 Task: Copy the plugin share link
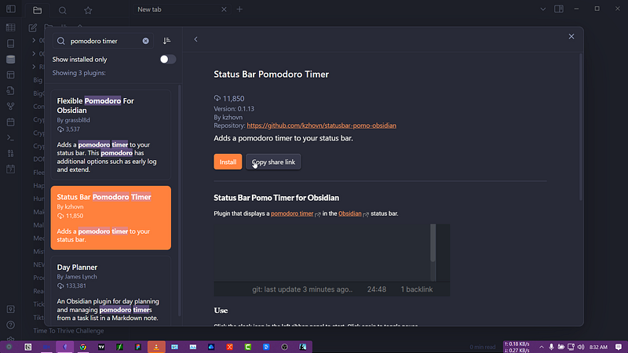pos(273,162)
